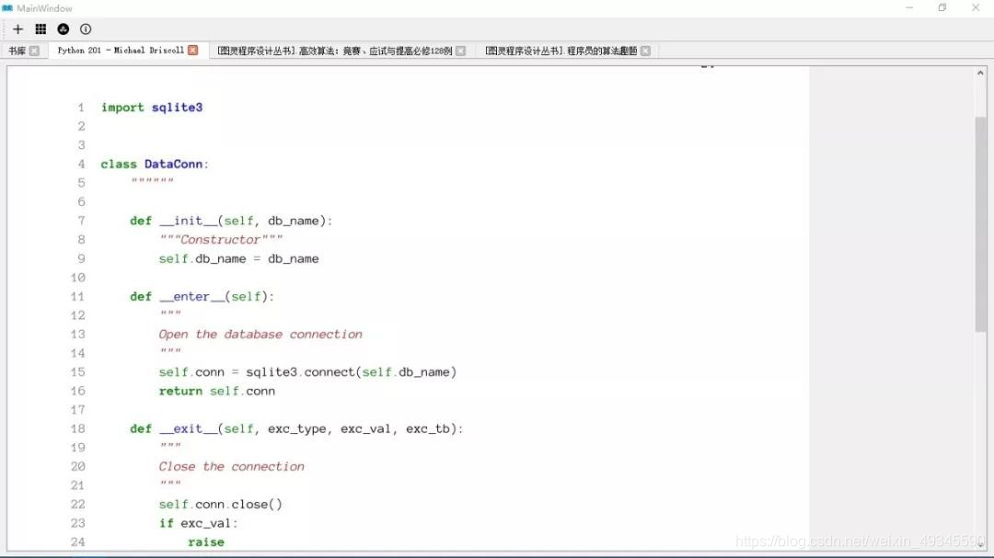This screenshot has height=558, width=994.
Task: Click 'Open the database connection' comment
Action: 260,334
